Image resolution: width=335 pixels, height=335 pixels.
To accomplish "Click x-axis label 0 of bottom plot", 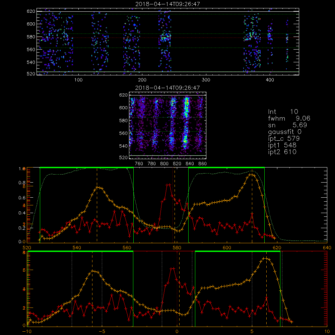I will [177, 331].
